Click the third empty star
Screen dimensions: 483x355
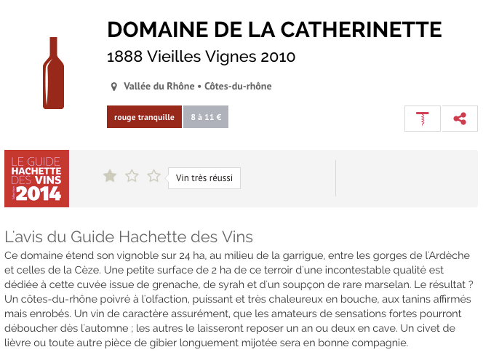[x=153, y=176]
